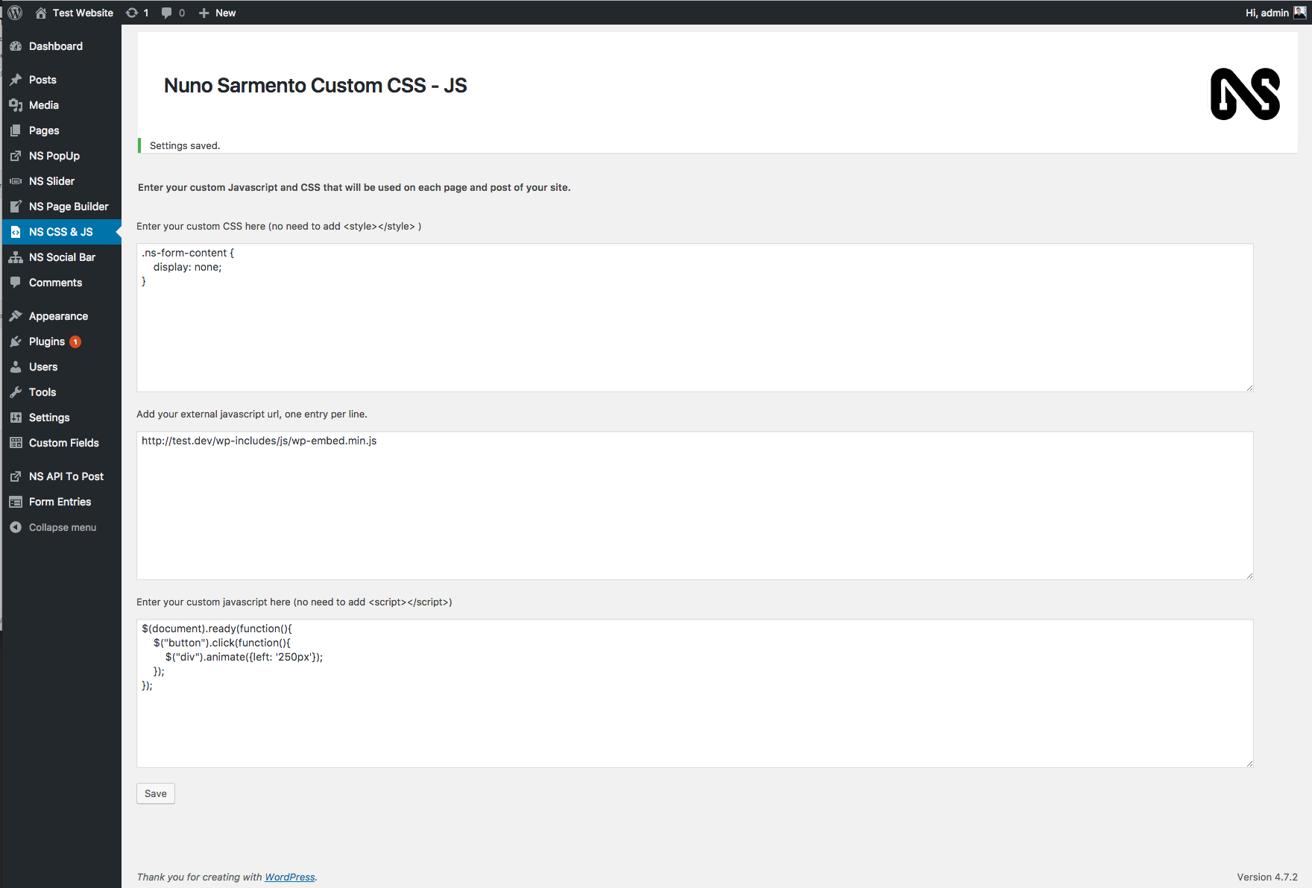Click the WordPress logo icon
The height and width of the screenshot is (888, 1312).
pyautogui.click(x=15, y=13)
